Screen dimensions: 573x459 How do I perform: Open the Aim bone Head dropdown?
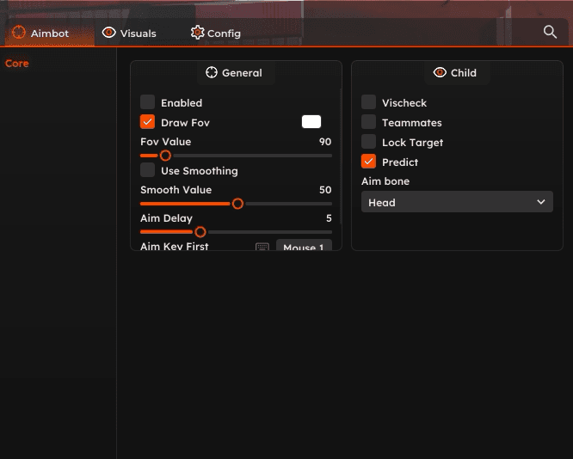(457, 202)
